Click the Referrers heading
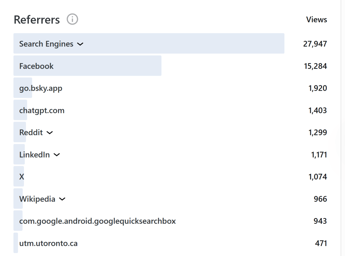 pyautogui.click(x=37, y=19)
